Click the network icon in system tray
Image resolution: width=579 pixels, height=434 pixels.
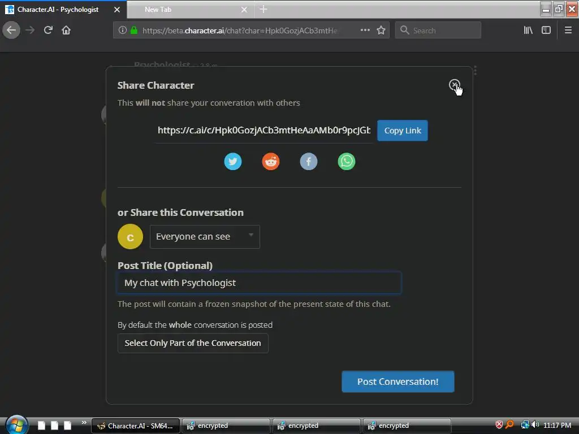[525, 425]
